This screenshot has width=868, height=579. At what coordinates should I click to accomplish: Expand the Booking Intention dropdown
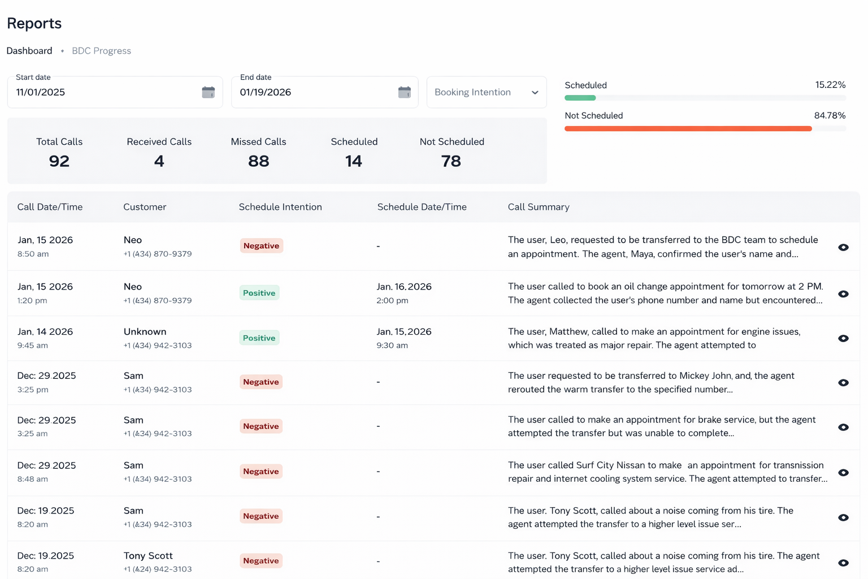click(x=485, y=92)
